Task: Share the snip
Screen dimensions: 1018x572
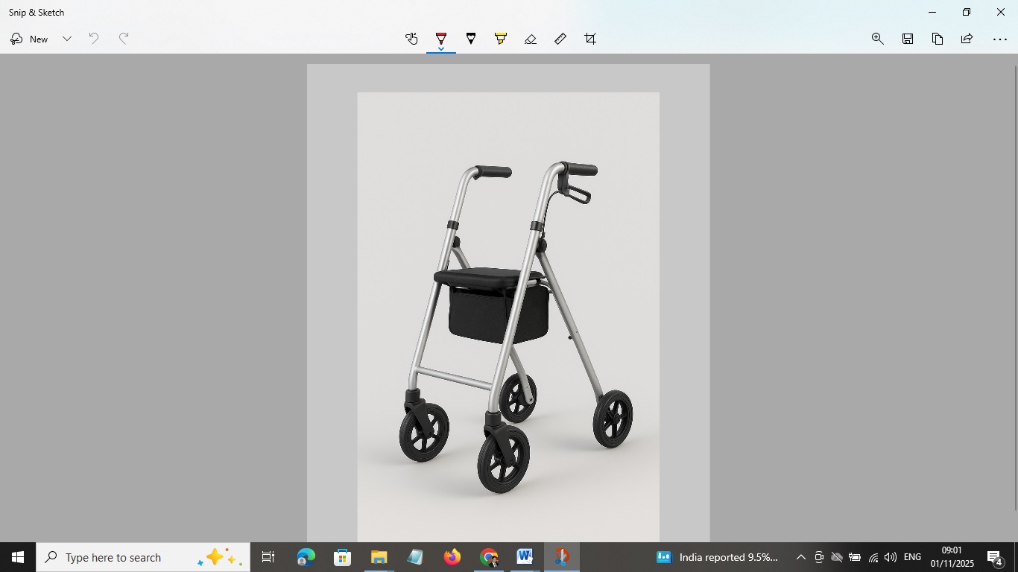Action: [967, 39]
